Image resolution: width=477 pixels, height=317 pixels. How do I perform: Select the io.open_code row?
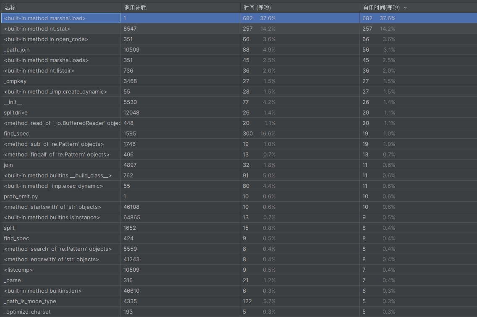pos(238,39)
